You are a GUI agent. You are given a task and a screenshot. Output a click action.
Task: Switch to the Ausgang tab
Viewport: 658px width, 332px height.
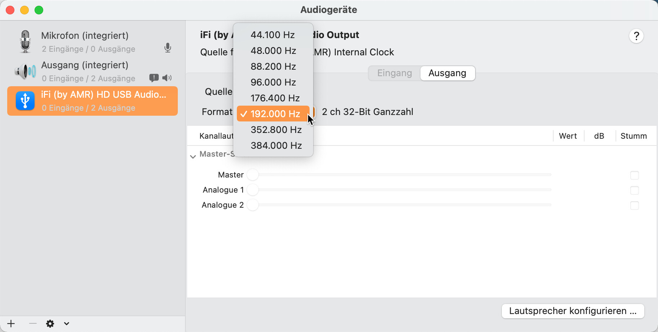(x=447, y=73)
